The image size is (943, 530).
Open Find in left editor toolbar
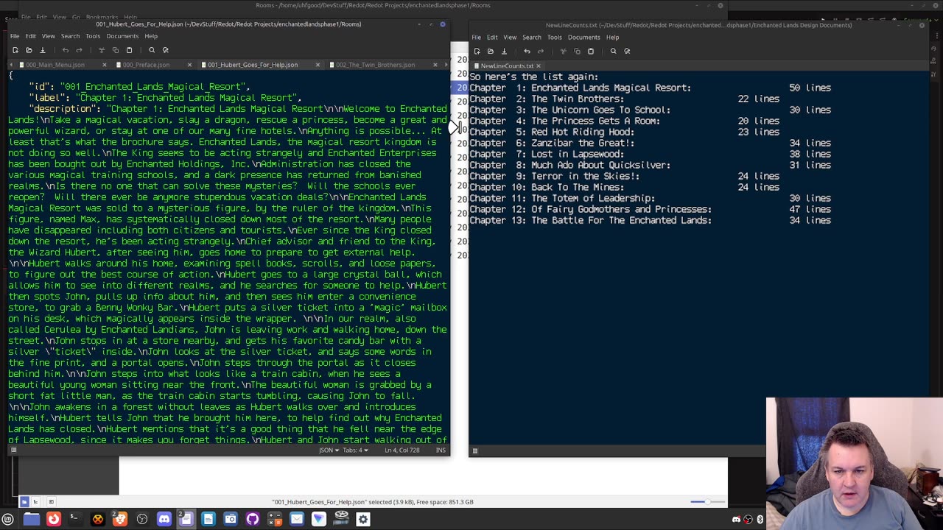152,50
